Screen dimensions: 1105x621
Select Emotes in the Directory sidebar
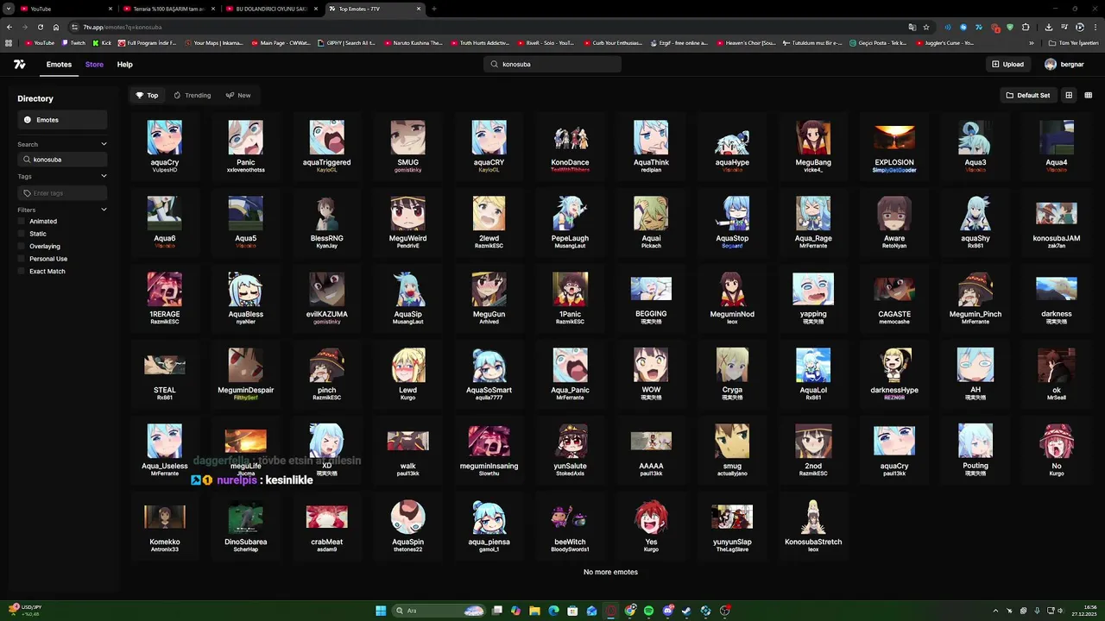coord(62,120)
